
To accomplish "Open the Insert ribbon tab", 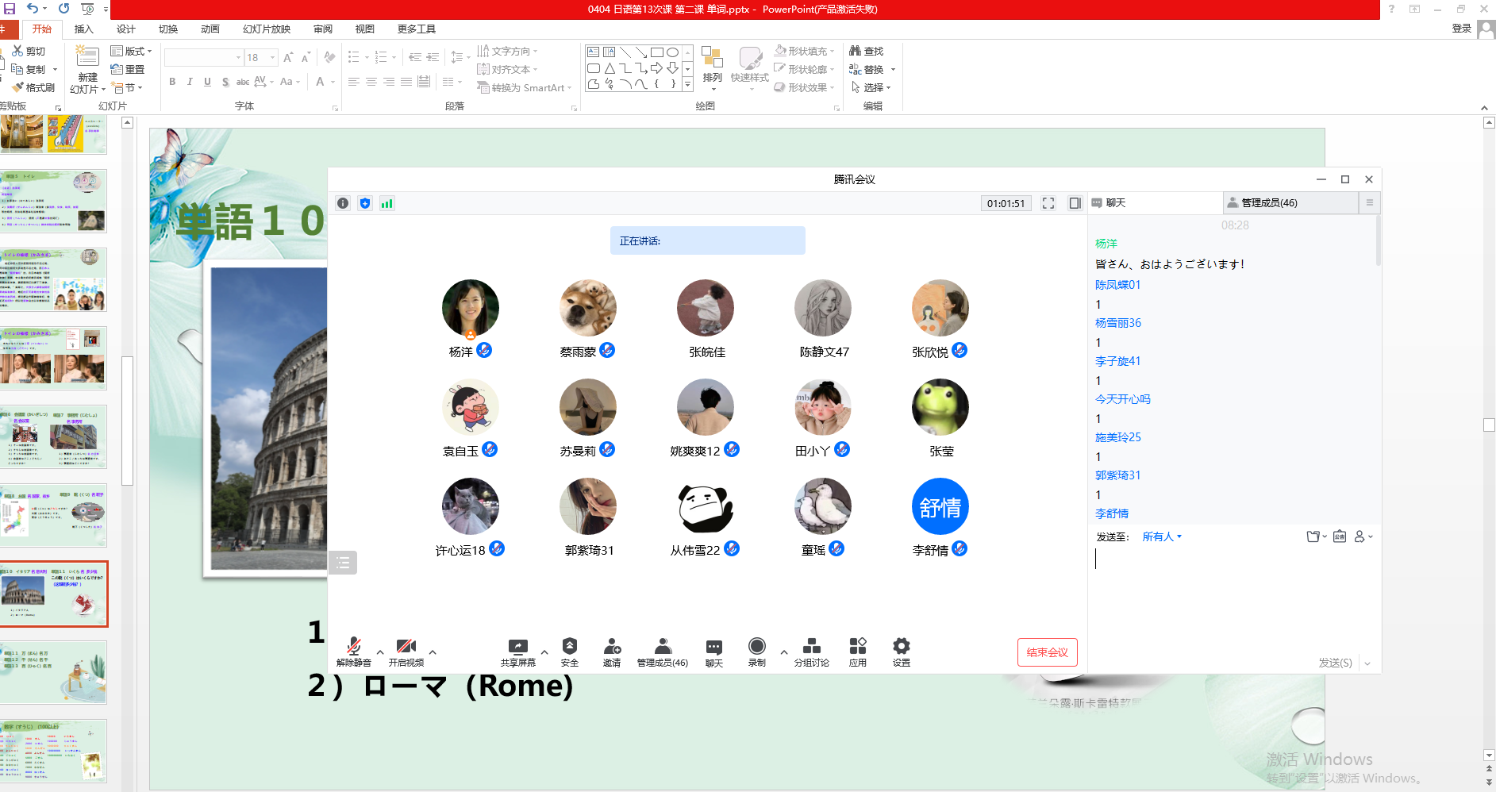I will (x=83, y=29).
